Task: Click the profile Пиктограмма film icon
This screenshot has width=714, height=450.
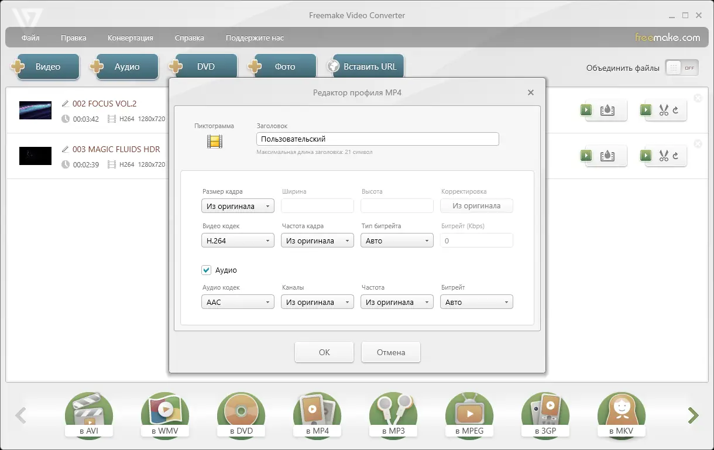Action: click(x=215, y=141)
